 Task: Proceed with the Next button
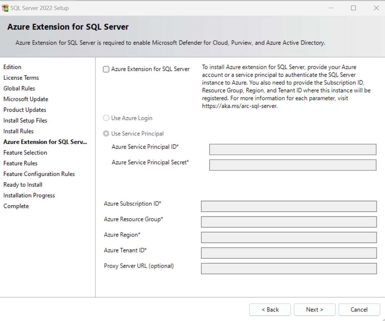(314, 310)
